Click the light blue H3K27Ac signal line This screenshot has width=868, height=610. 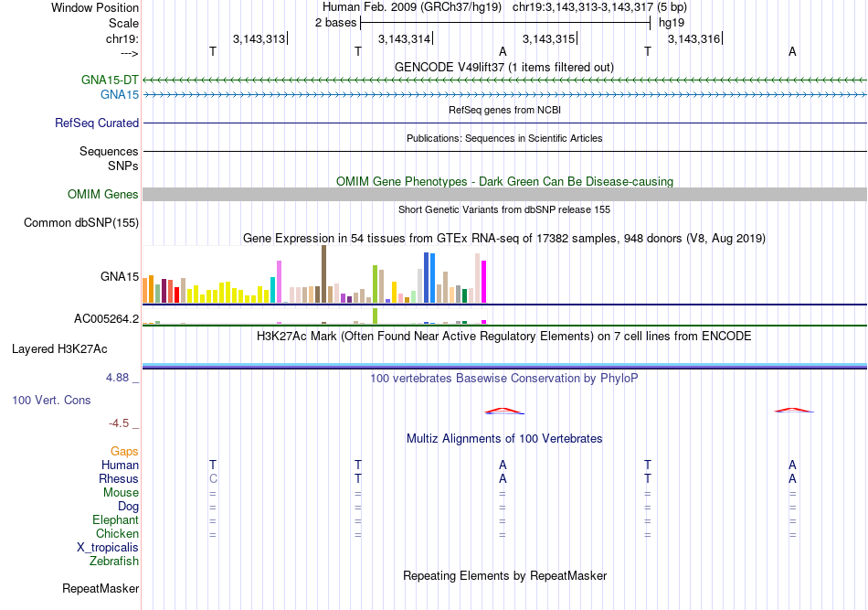click(504, 365)
